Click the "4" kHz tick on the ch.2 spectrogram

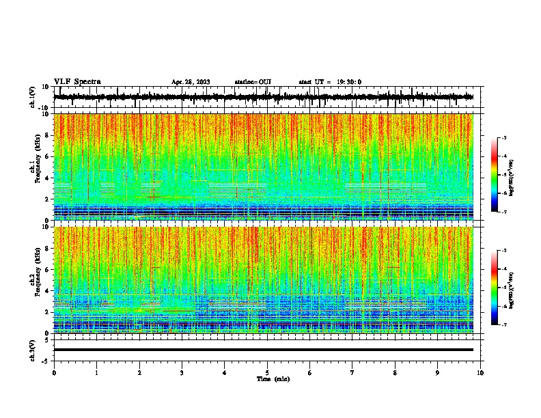coord(48,291)
